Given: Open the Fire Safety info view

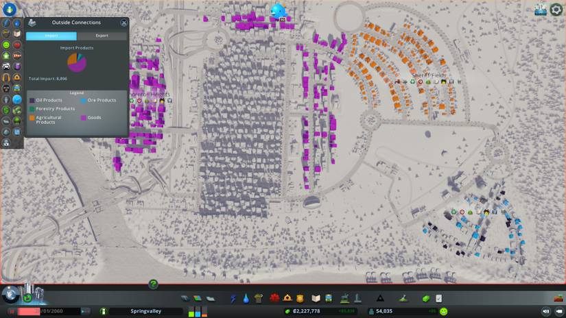Looking at the screenshot, I should (17, 77).
